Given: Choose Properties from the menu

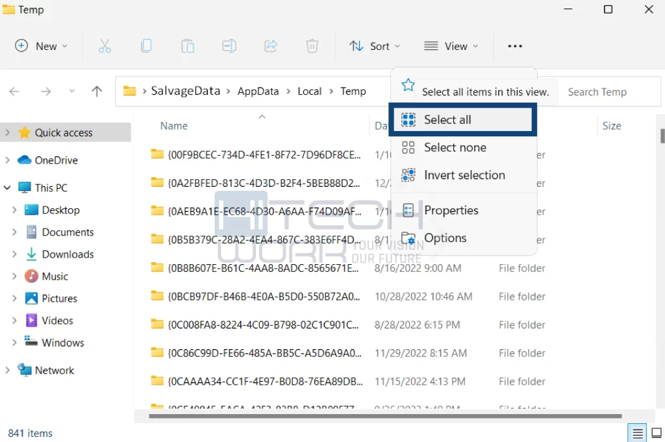Looking at the screenshot, I should (462, 210).
